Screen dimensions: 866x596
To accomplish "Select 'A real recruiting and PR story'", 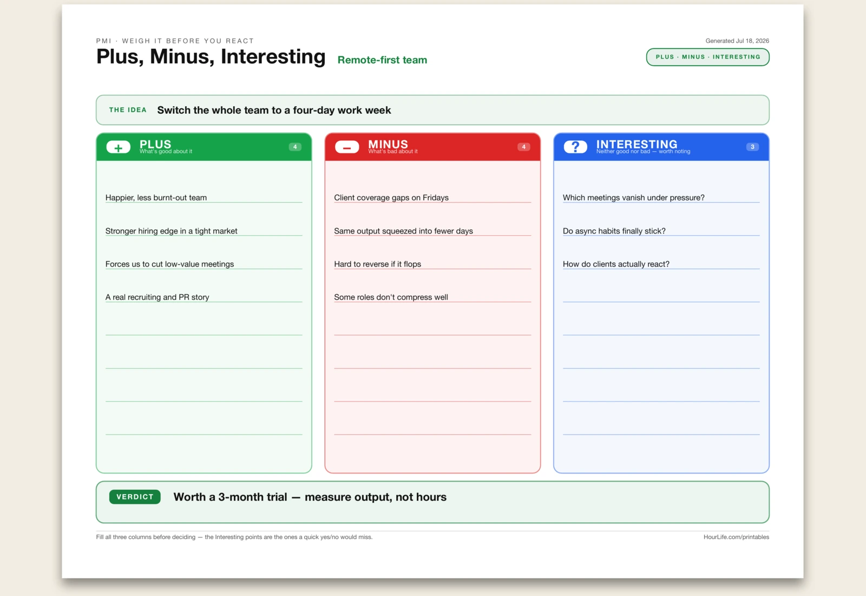I will pyautogui.click(x=157, y=297).
